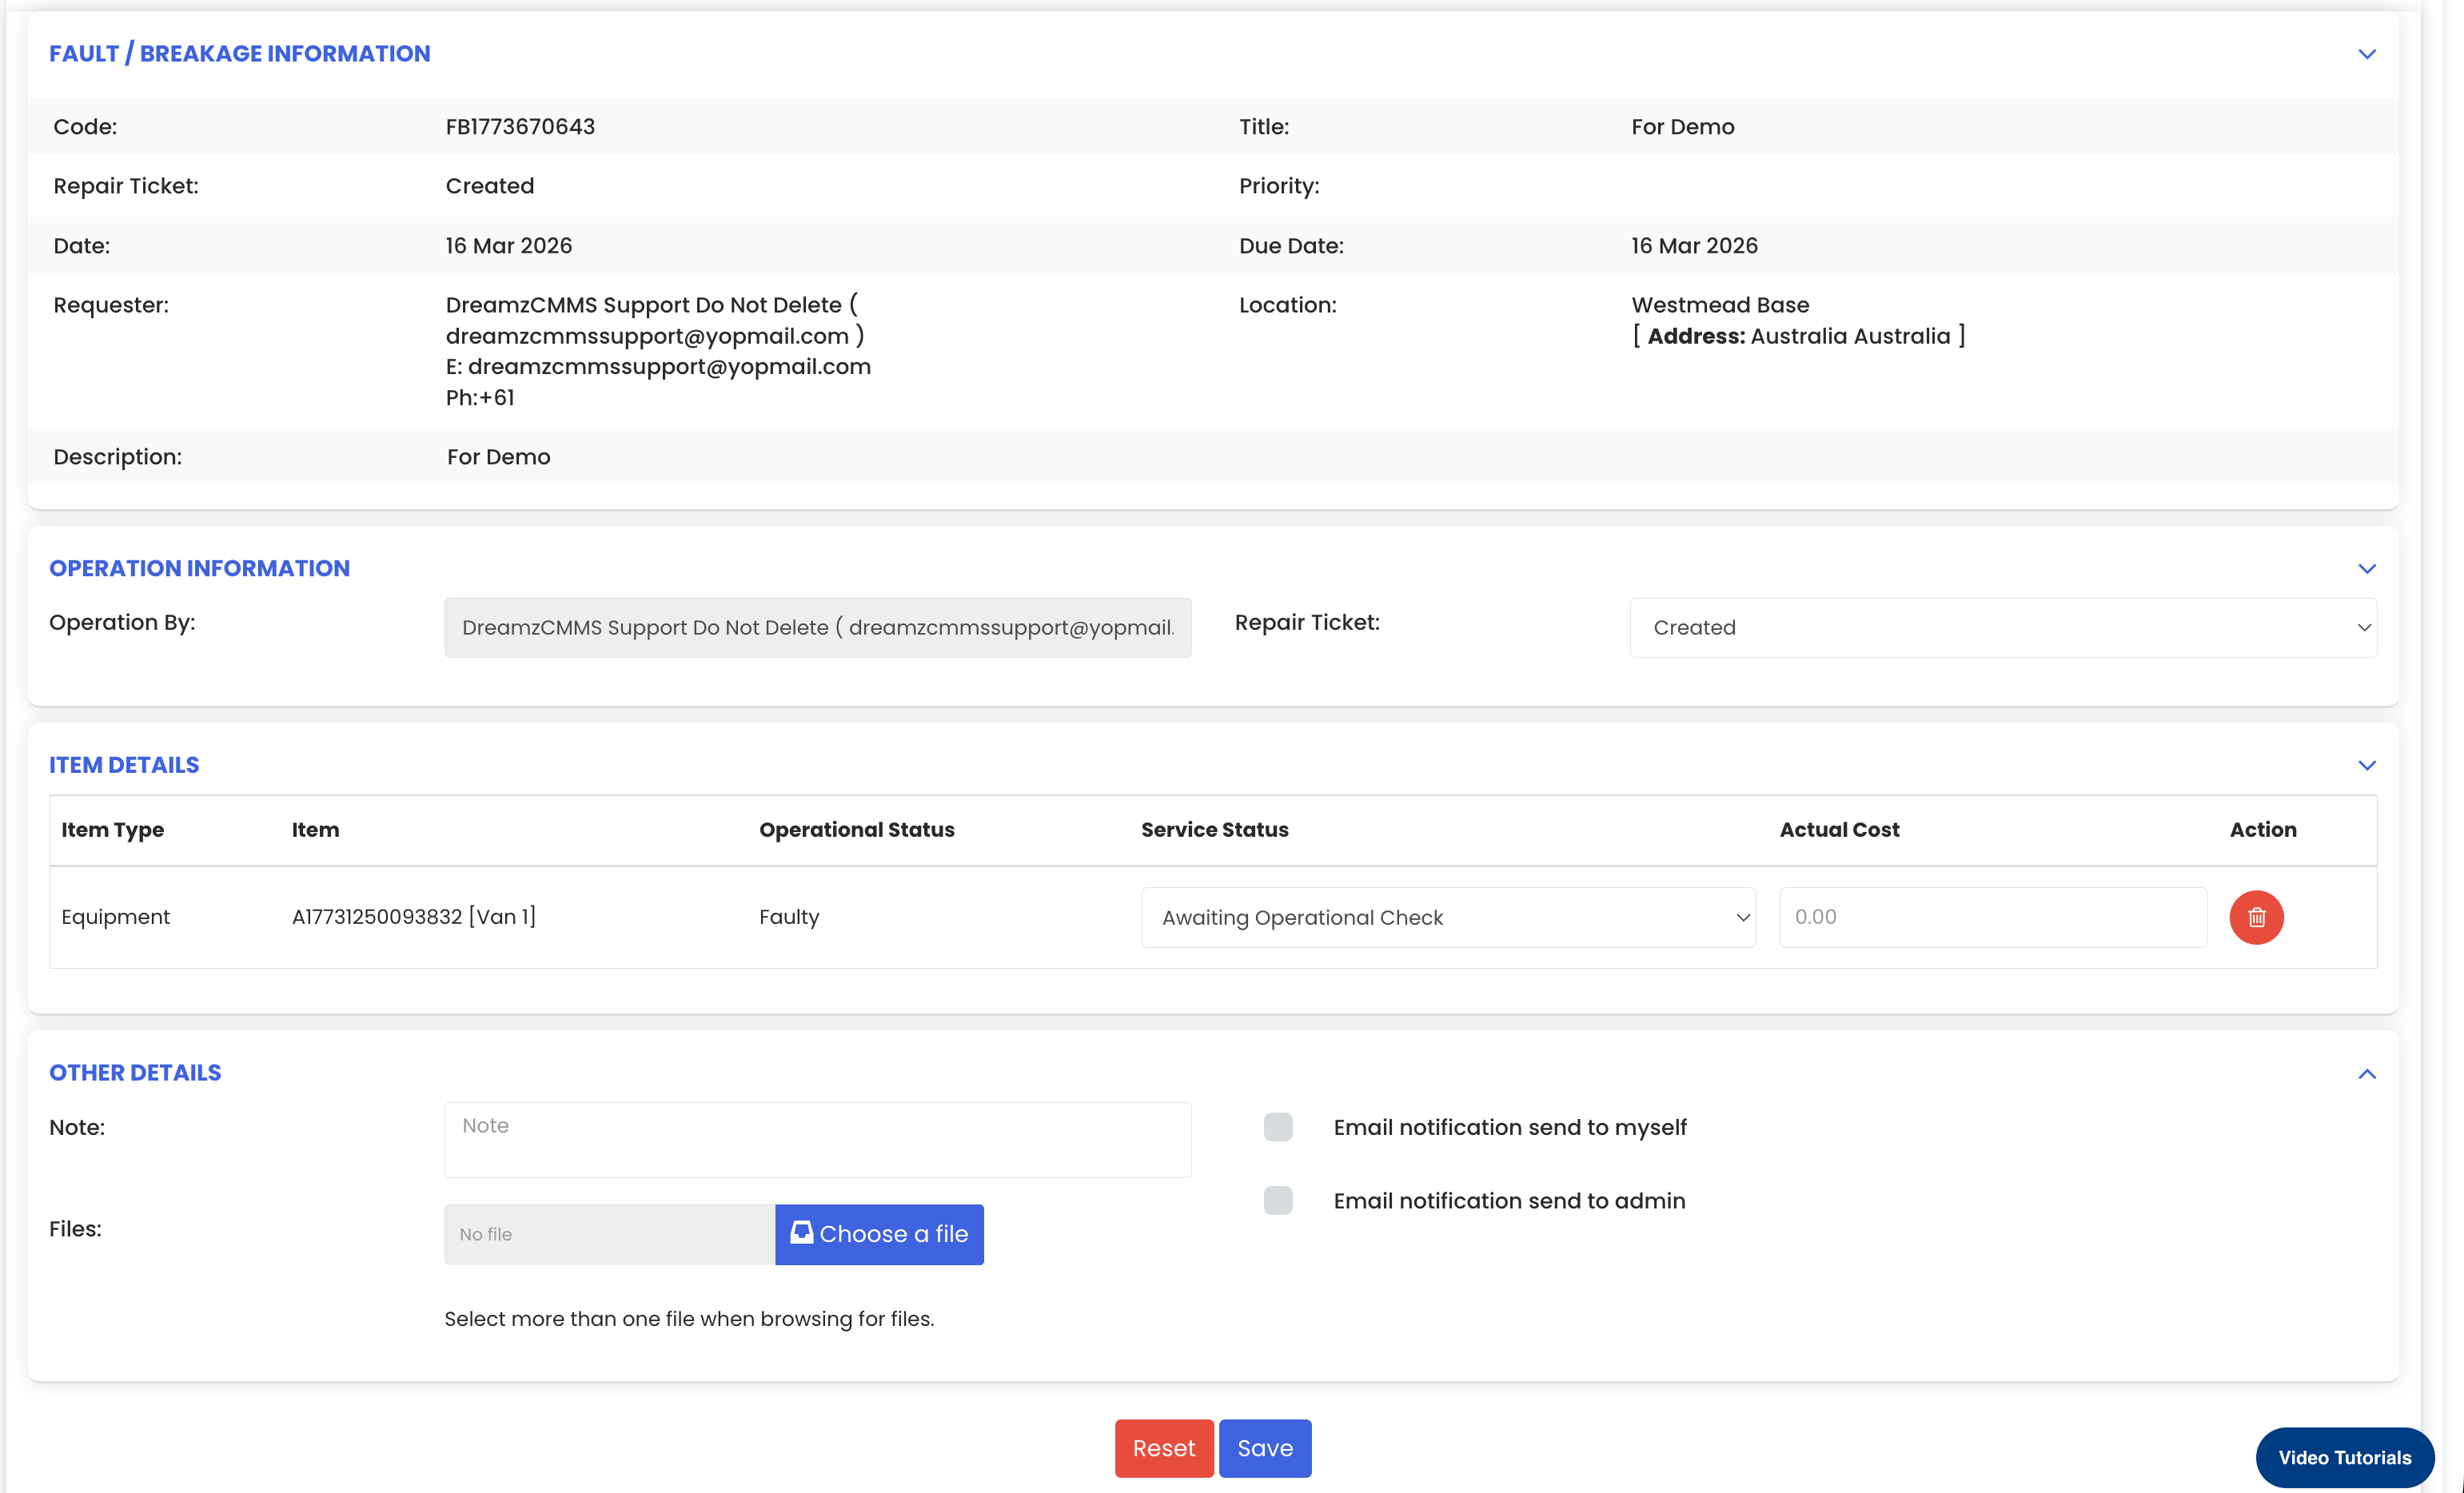This screenshot has height=1493, width=2464.
Task: Click the Operation By field
Action: pos(817,628)
